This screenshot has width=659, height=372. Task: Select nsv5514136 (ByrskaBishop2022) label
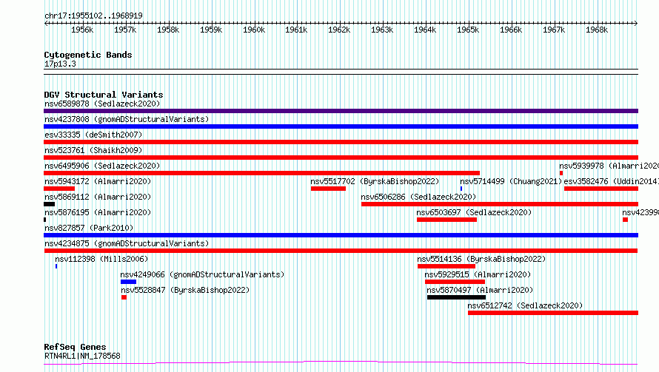(481, 259)
